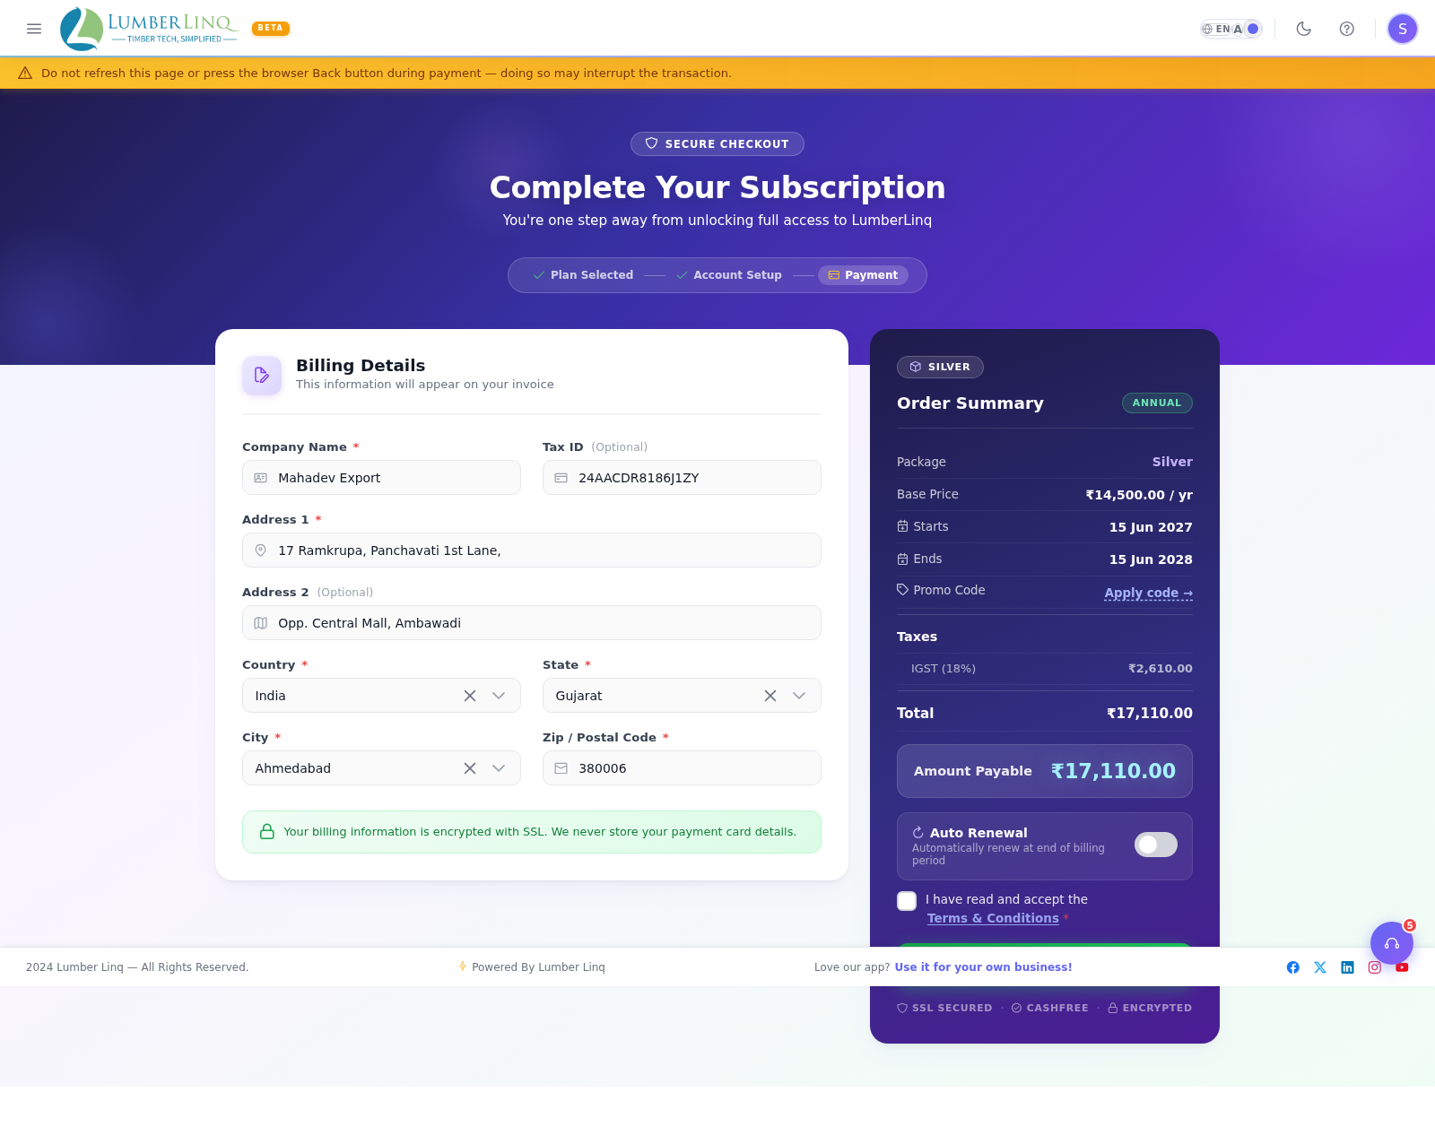Click the end date '15 Jun 2028'
The height and width of the screenshot is (1144, 1435).
coord(1151,559)
